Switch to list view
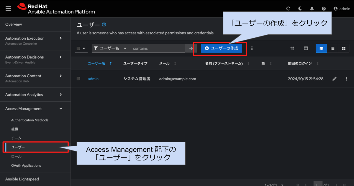 tap(332, 48)
